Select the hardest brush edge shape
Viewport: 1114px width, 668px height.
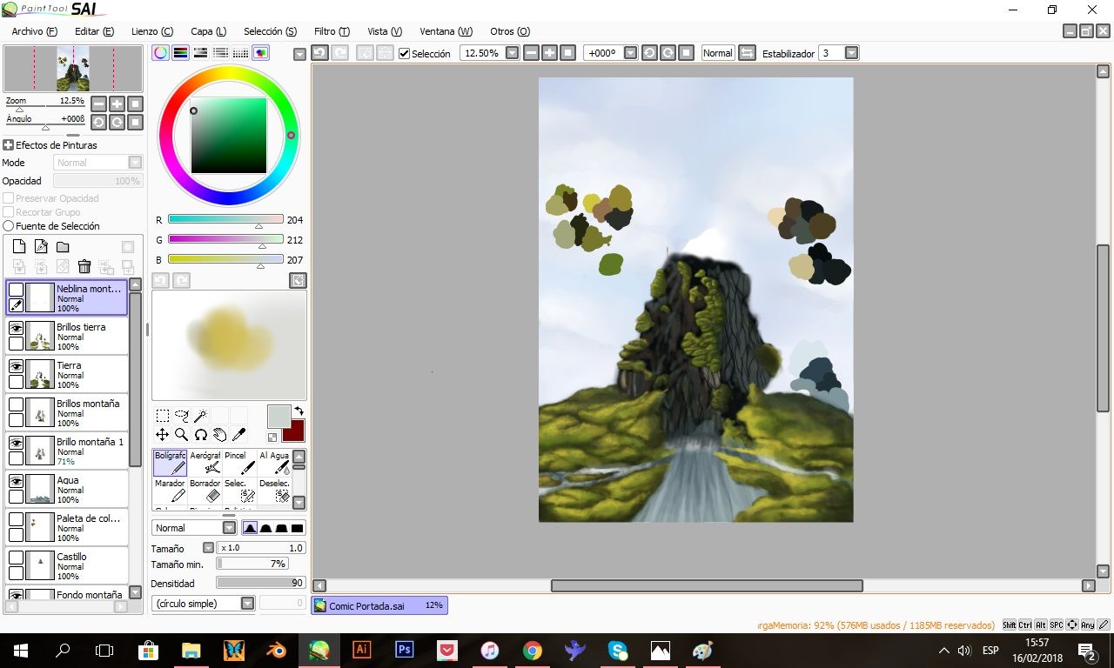[298, 528]
